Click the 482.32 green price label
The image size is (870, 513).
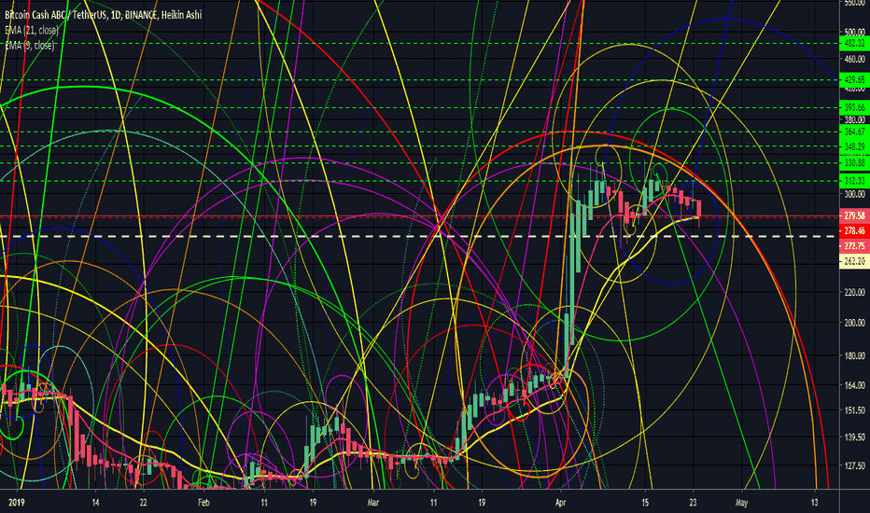pos(854,43)
